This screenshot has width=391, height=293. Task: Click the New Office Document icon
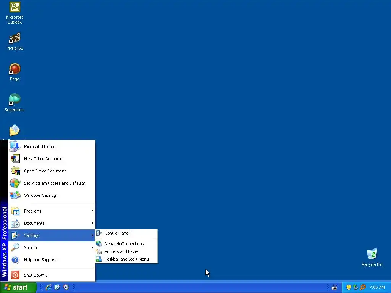click(x=15, y=159)
